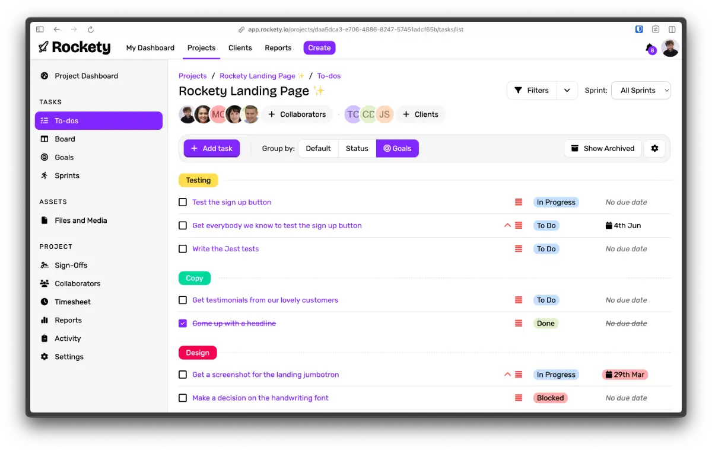Expand the Filters chevron dropdown
712x451 pixels.
tap(567, 90)
